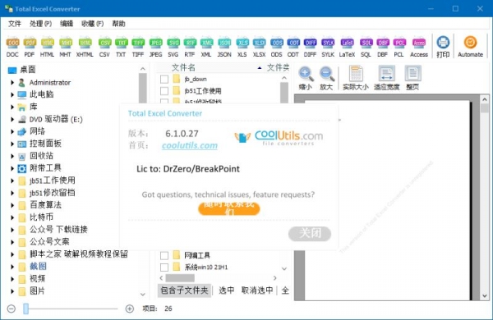
Task: Expand the Administrator tree node
Action: coord(12,83)
